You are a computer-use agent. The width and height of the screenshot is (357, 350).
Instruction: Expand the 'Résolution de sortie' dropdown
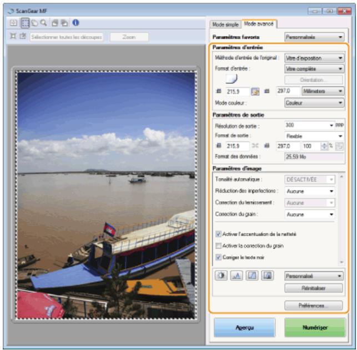pos(309,125)
